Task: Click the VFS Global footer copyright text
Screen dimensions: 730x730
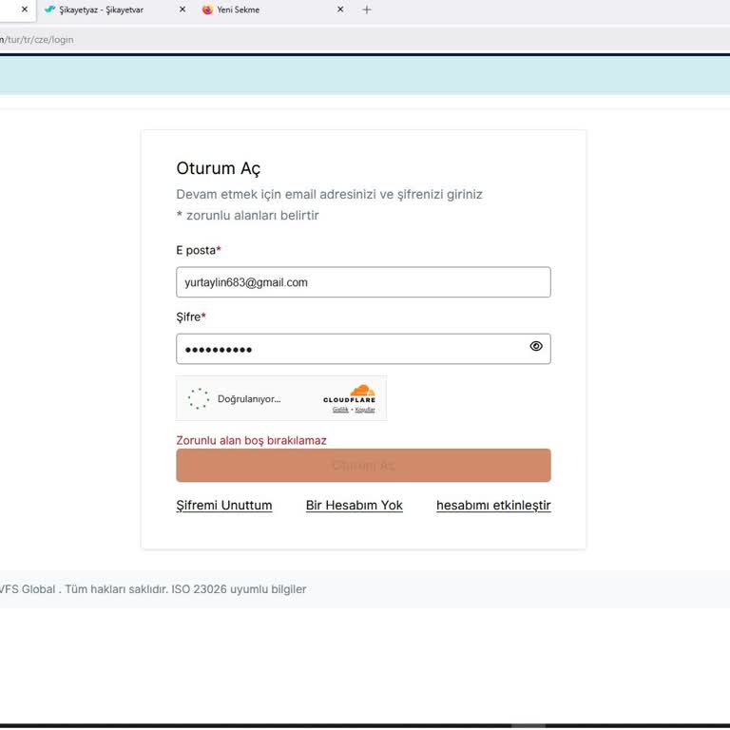Action: 153,589
